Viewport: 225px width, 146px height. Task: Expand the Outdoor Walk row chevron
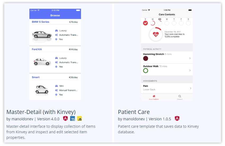tap(190, 70)
